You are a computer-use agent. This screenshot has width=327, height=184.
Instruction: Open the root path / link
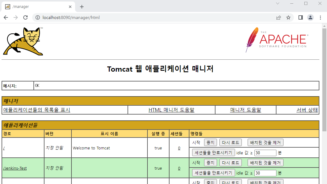(x=4, y=148)
